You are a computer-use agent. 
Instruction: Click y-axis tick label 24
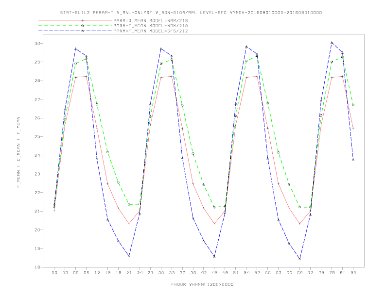pyautogui.click(x=37, y=155)
